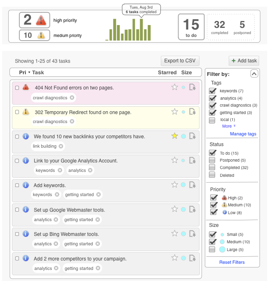This screenshot has height=281, width=269.
Task: Select checkbox for Add keywords task
Action: pyautogui.click(x=17, y=185)
